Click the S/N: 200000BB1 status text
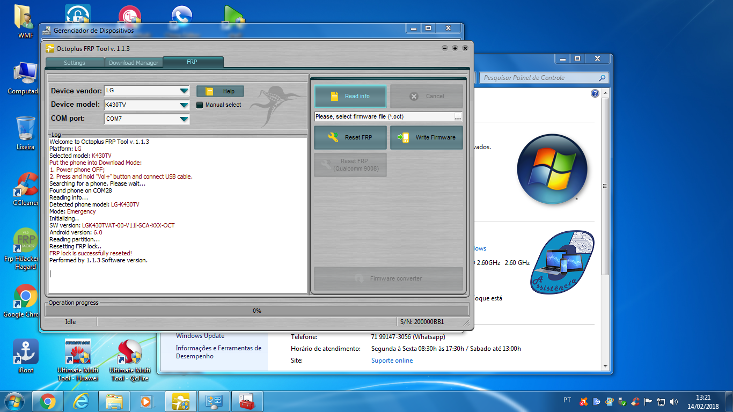 (422, 322)
